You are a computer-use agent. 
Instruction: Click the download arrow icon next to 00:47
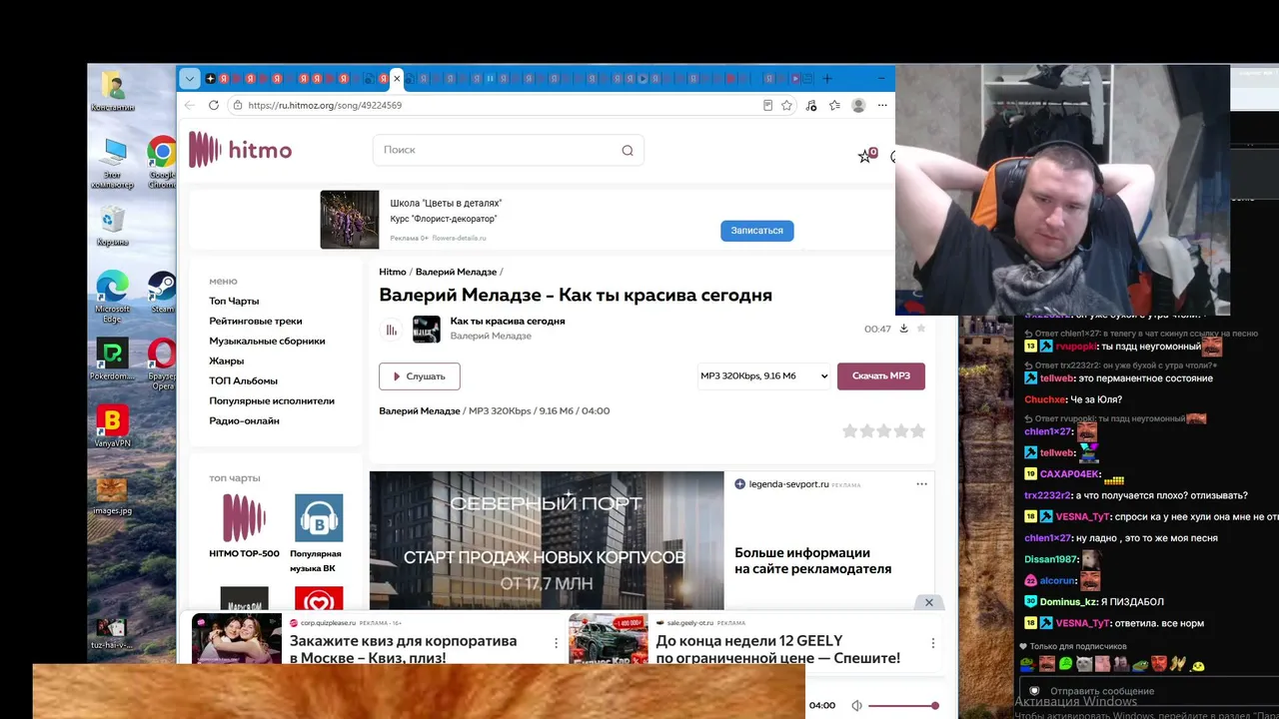(904, 329)
